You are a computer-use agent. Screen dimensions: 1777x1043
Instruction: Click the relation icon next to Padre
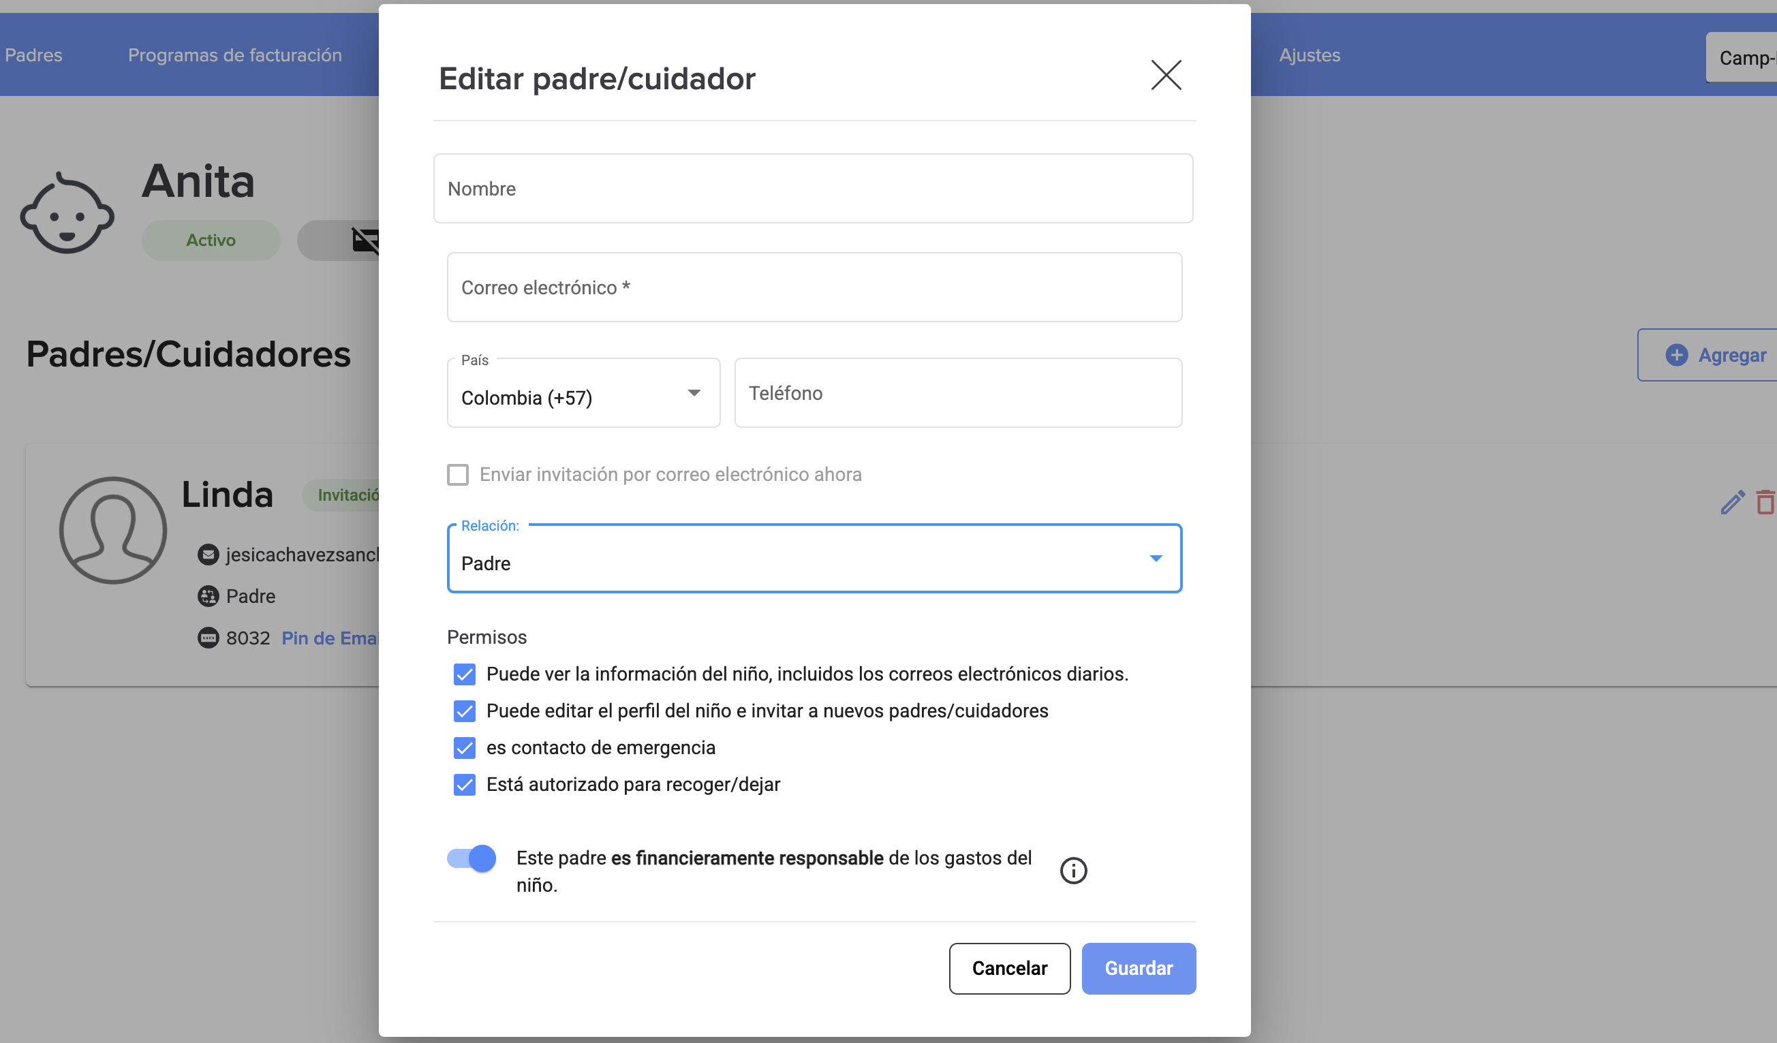pos(208,596)
